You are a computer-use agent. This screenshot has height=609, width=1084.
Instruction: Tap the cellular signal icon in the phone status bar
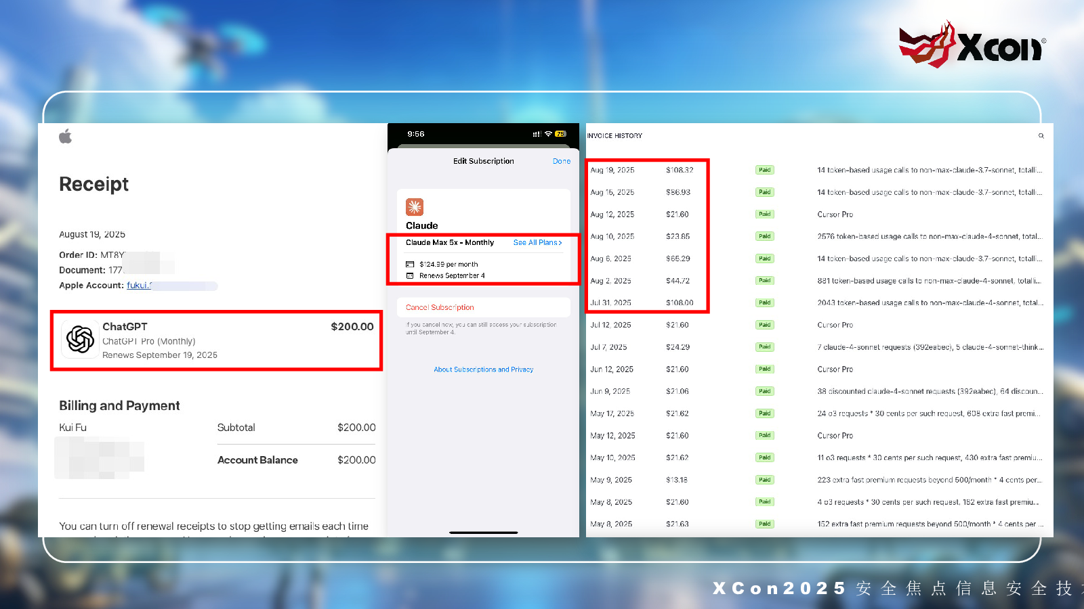pos(537,134)
